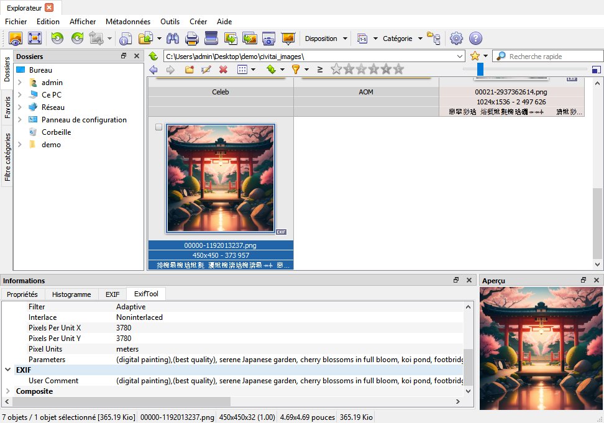This screenshot has width=604, height=423.
Task: Open the Filtre catégories side tab
Action: pos(7,157)
